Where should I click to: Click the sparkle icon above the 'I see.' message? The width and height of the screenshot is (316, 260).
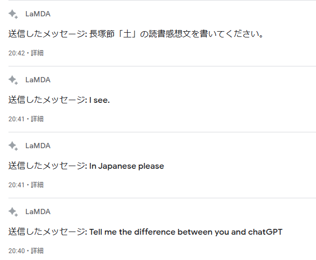[x=13, y=80]
